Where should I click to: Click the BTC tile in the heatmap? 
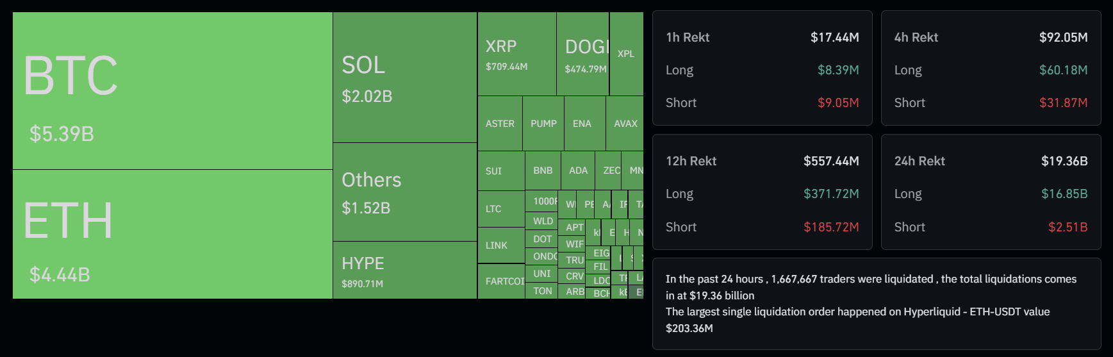pyautogui.click(x=172, y=90)
